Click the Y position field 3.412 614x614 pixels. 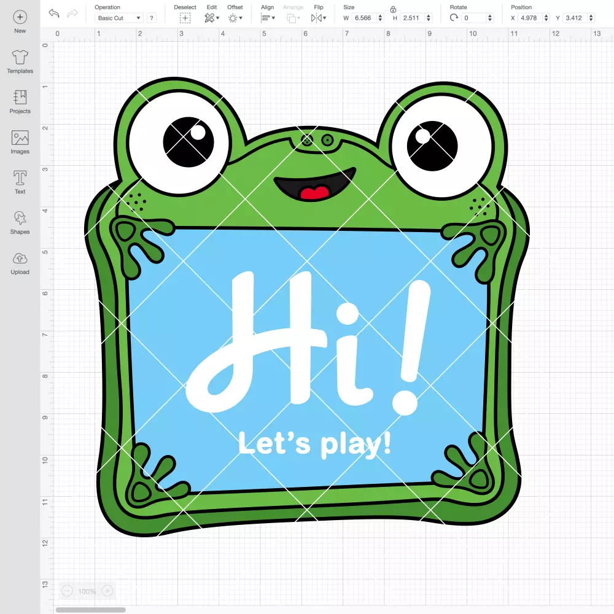point(575,18)
